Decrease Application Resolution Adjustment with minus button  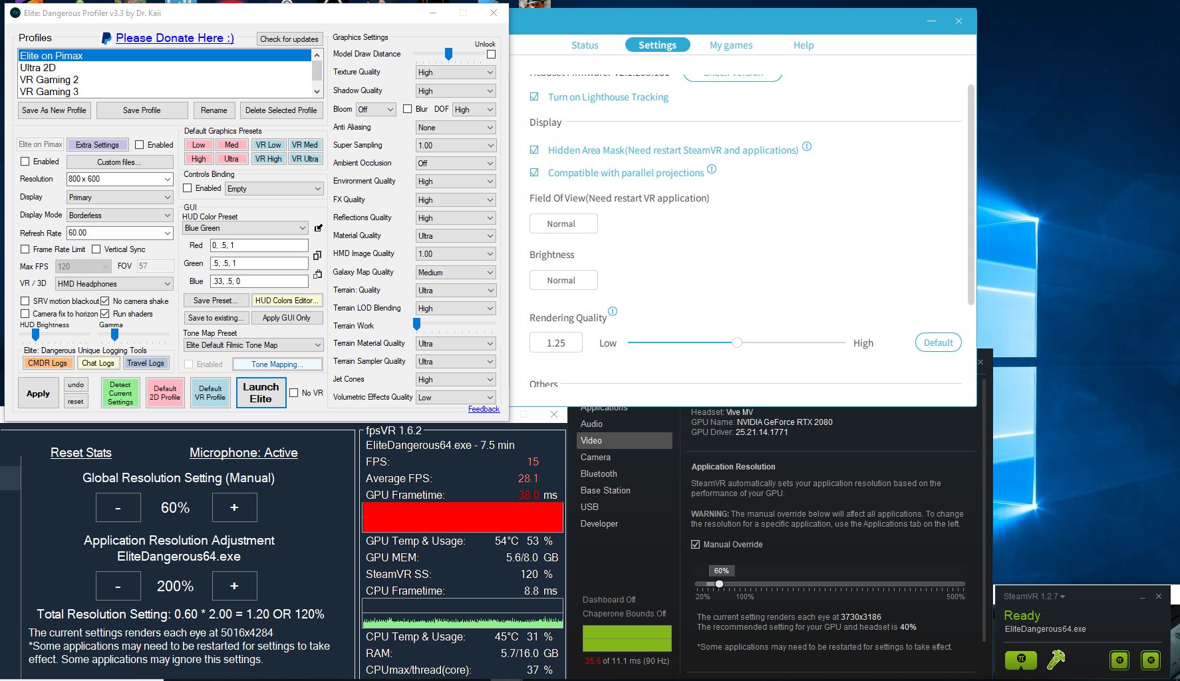[118, 586]
